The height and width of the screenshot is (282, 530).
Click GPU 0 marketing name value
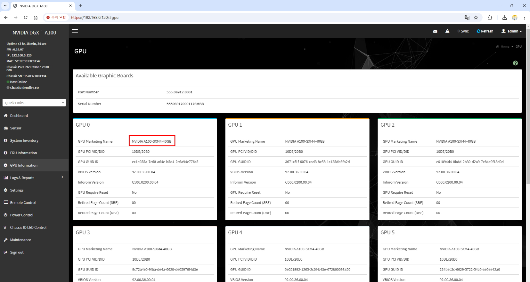click(x=152, y=141)
